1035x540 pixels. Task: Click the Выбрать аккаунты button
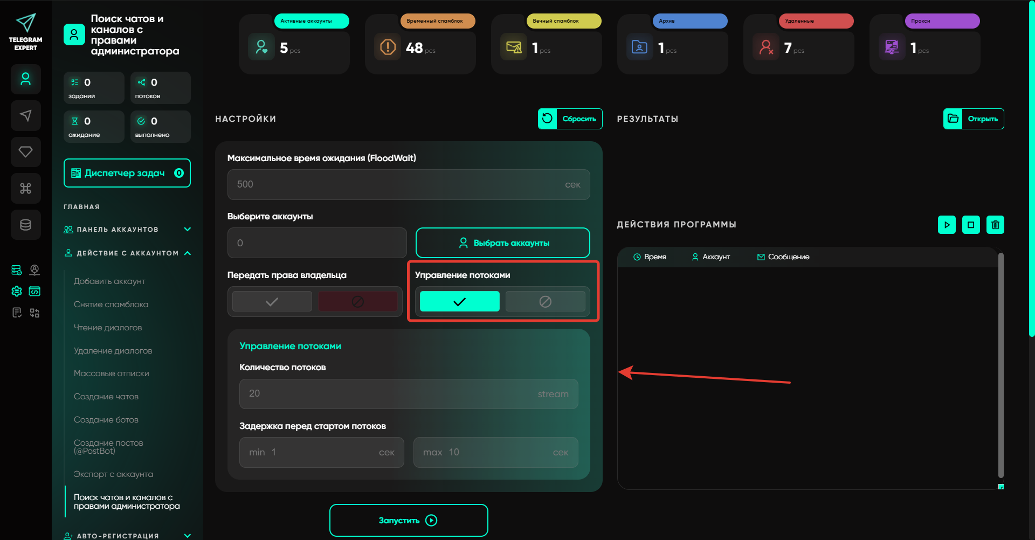pos(502,243)
